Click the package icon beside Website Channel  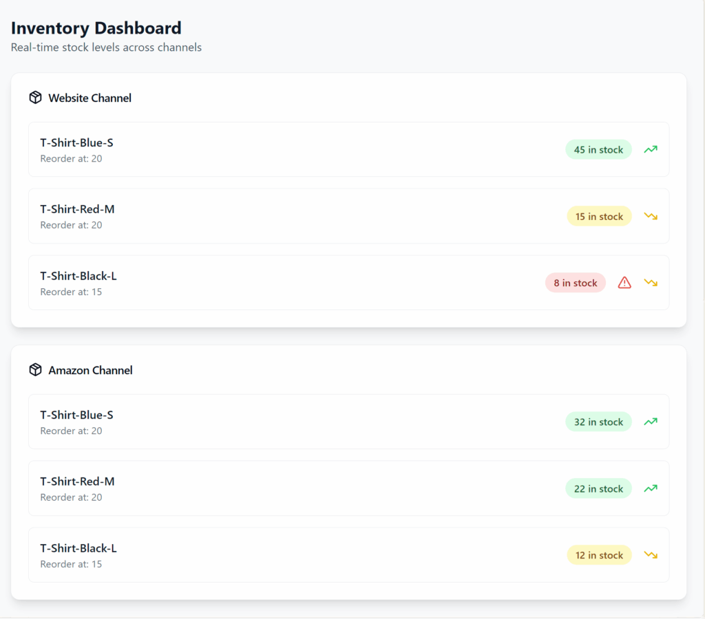coord(35,97)
